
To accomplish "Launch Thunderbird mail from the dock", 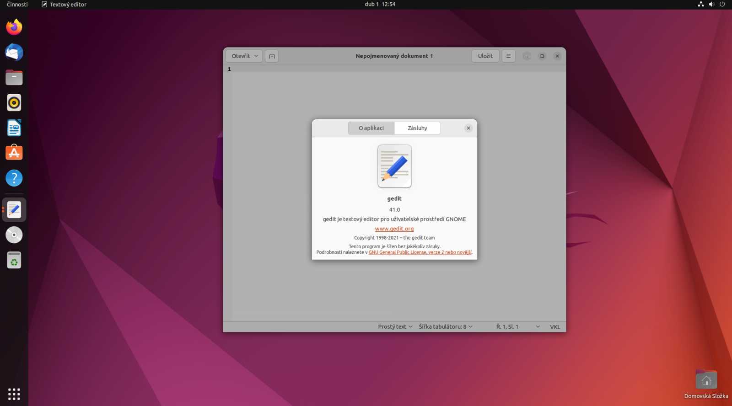I will pyautogui.click(x=14, y=52).
